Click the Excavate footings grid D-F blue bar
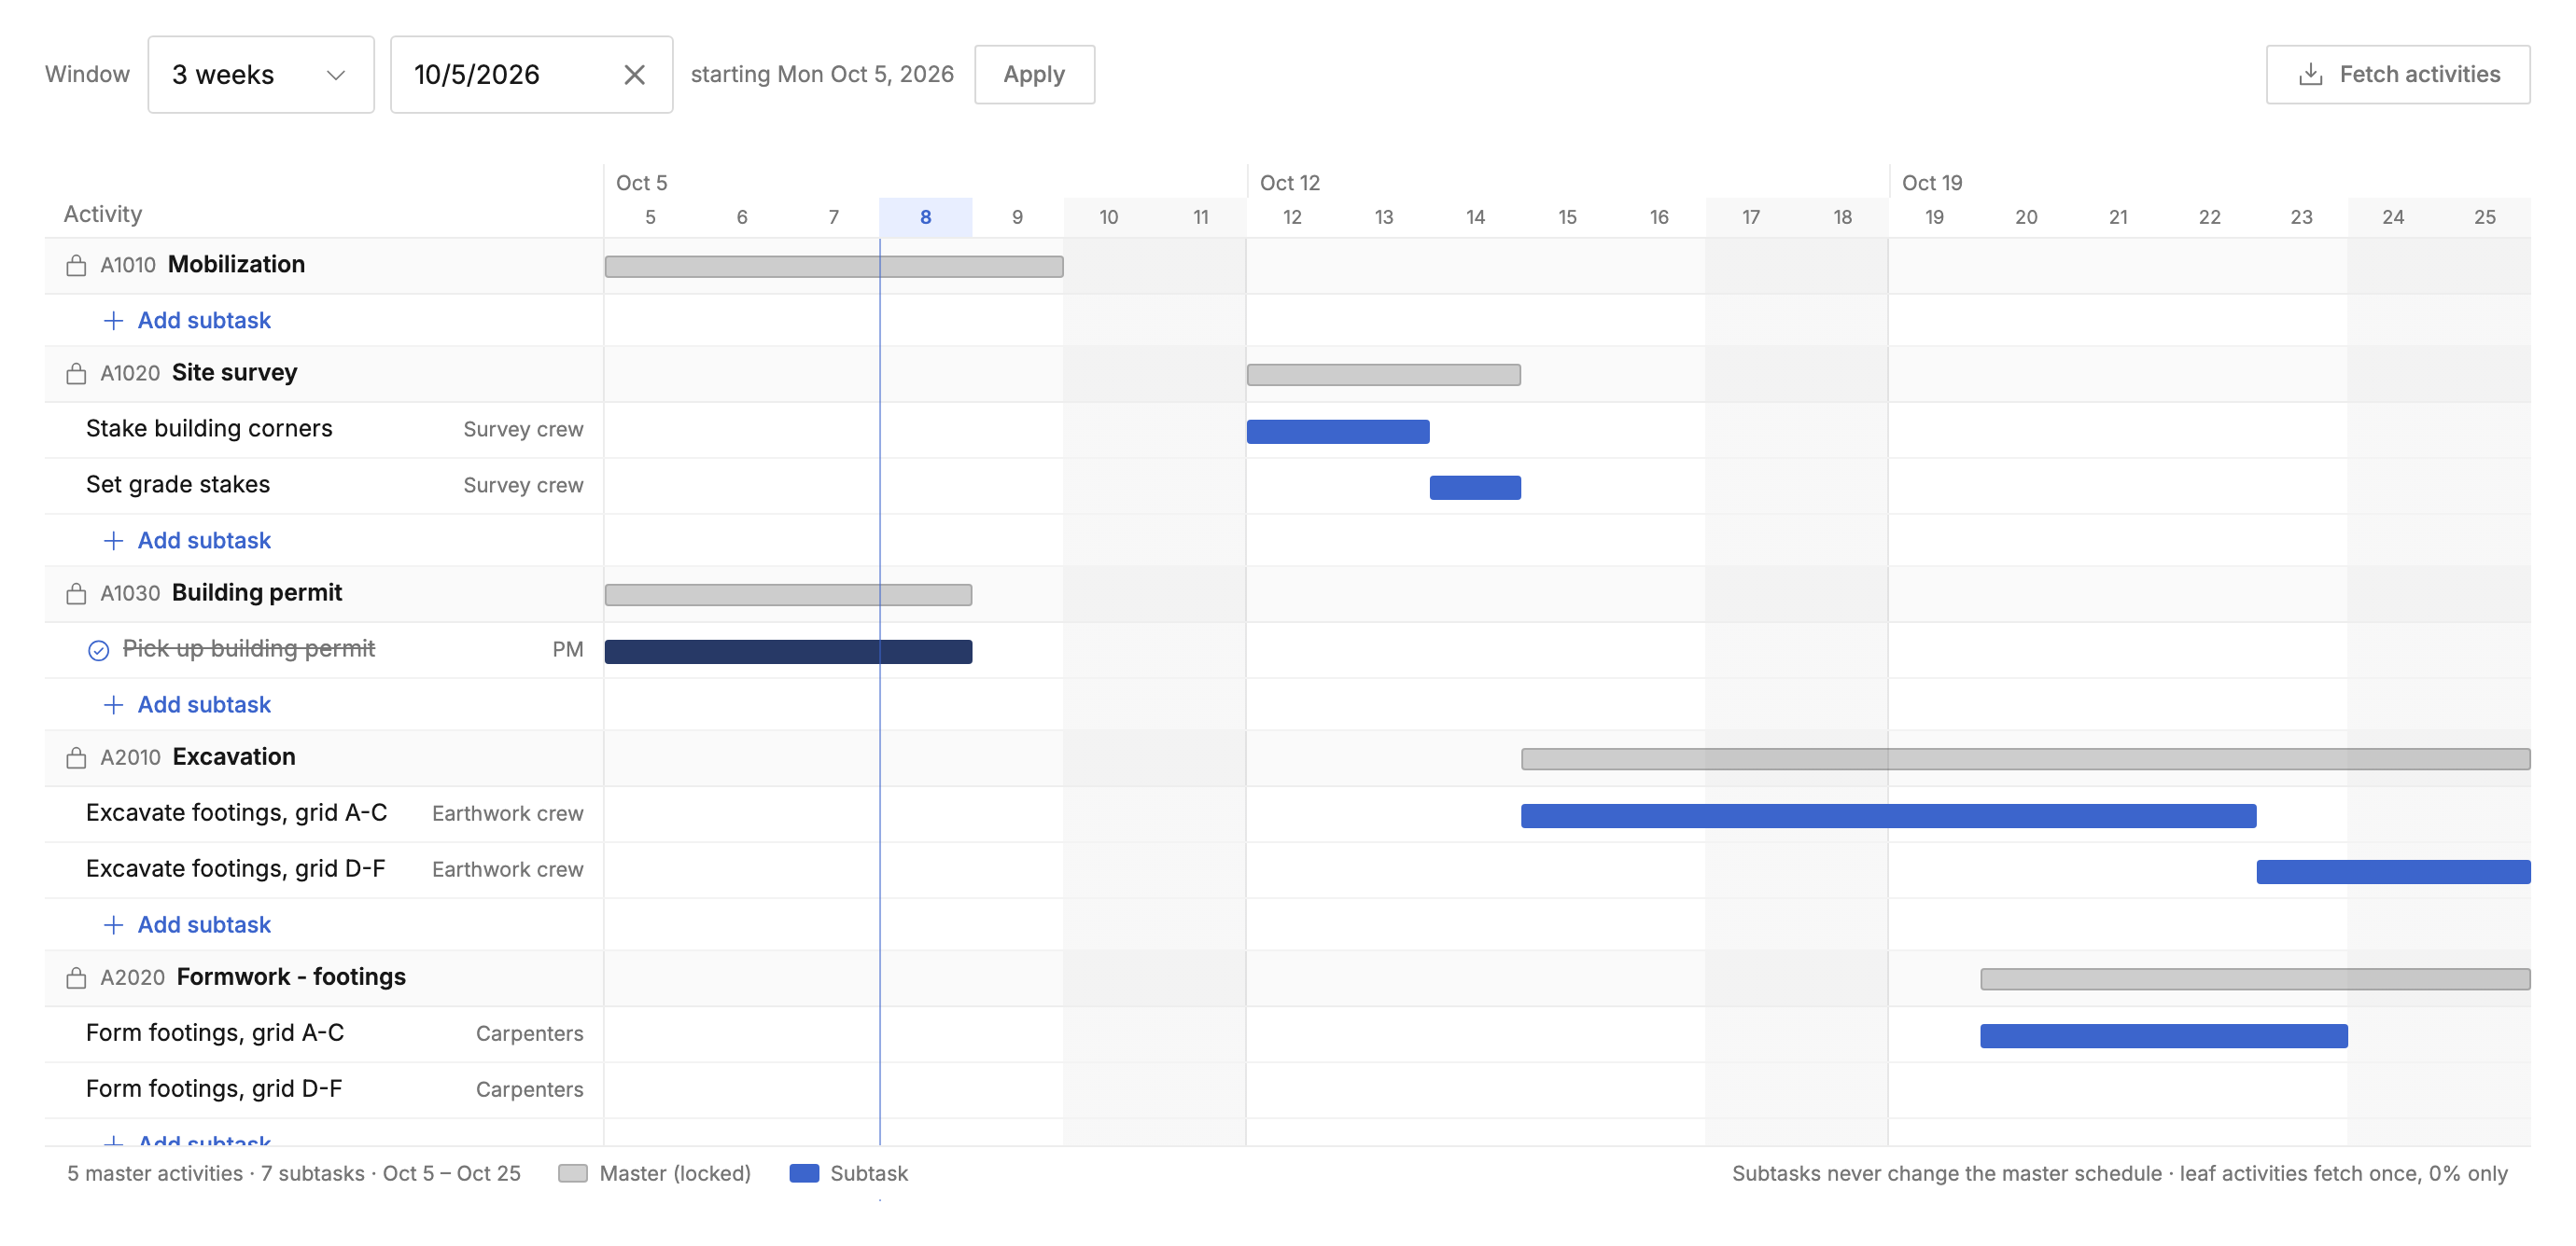2576x1246 pixels. coord(2393,872)
